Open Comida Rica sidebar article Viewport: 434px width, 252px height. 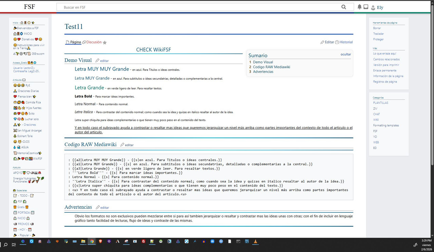pos(27,102)
